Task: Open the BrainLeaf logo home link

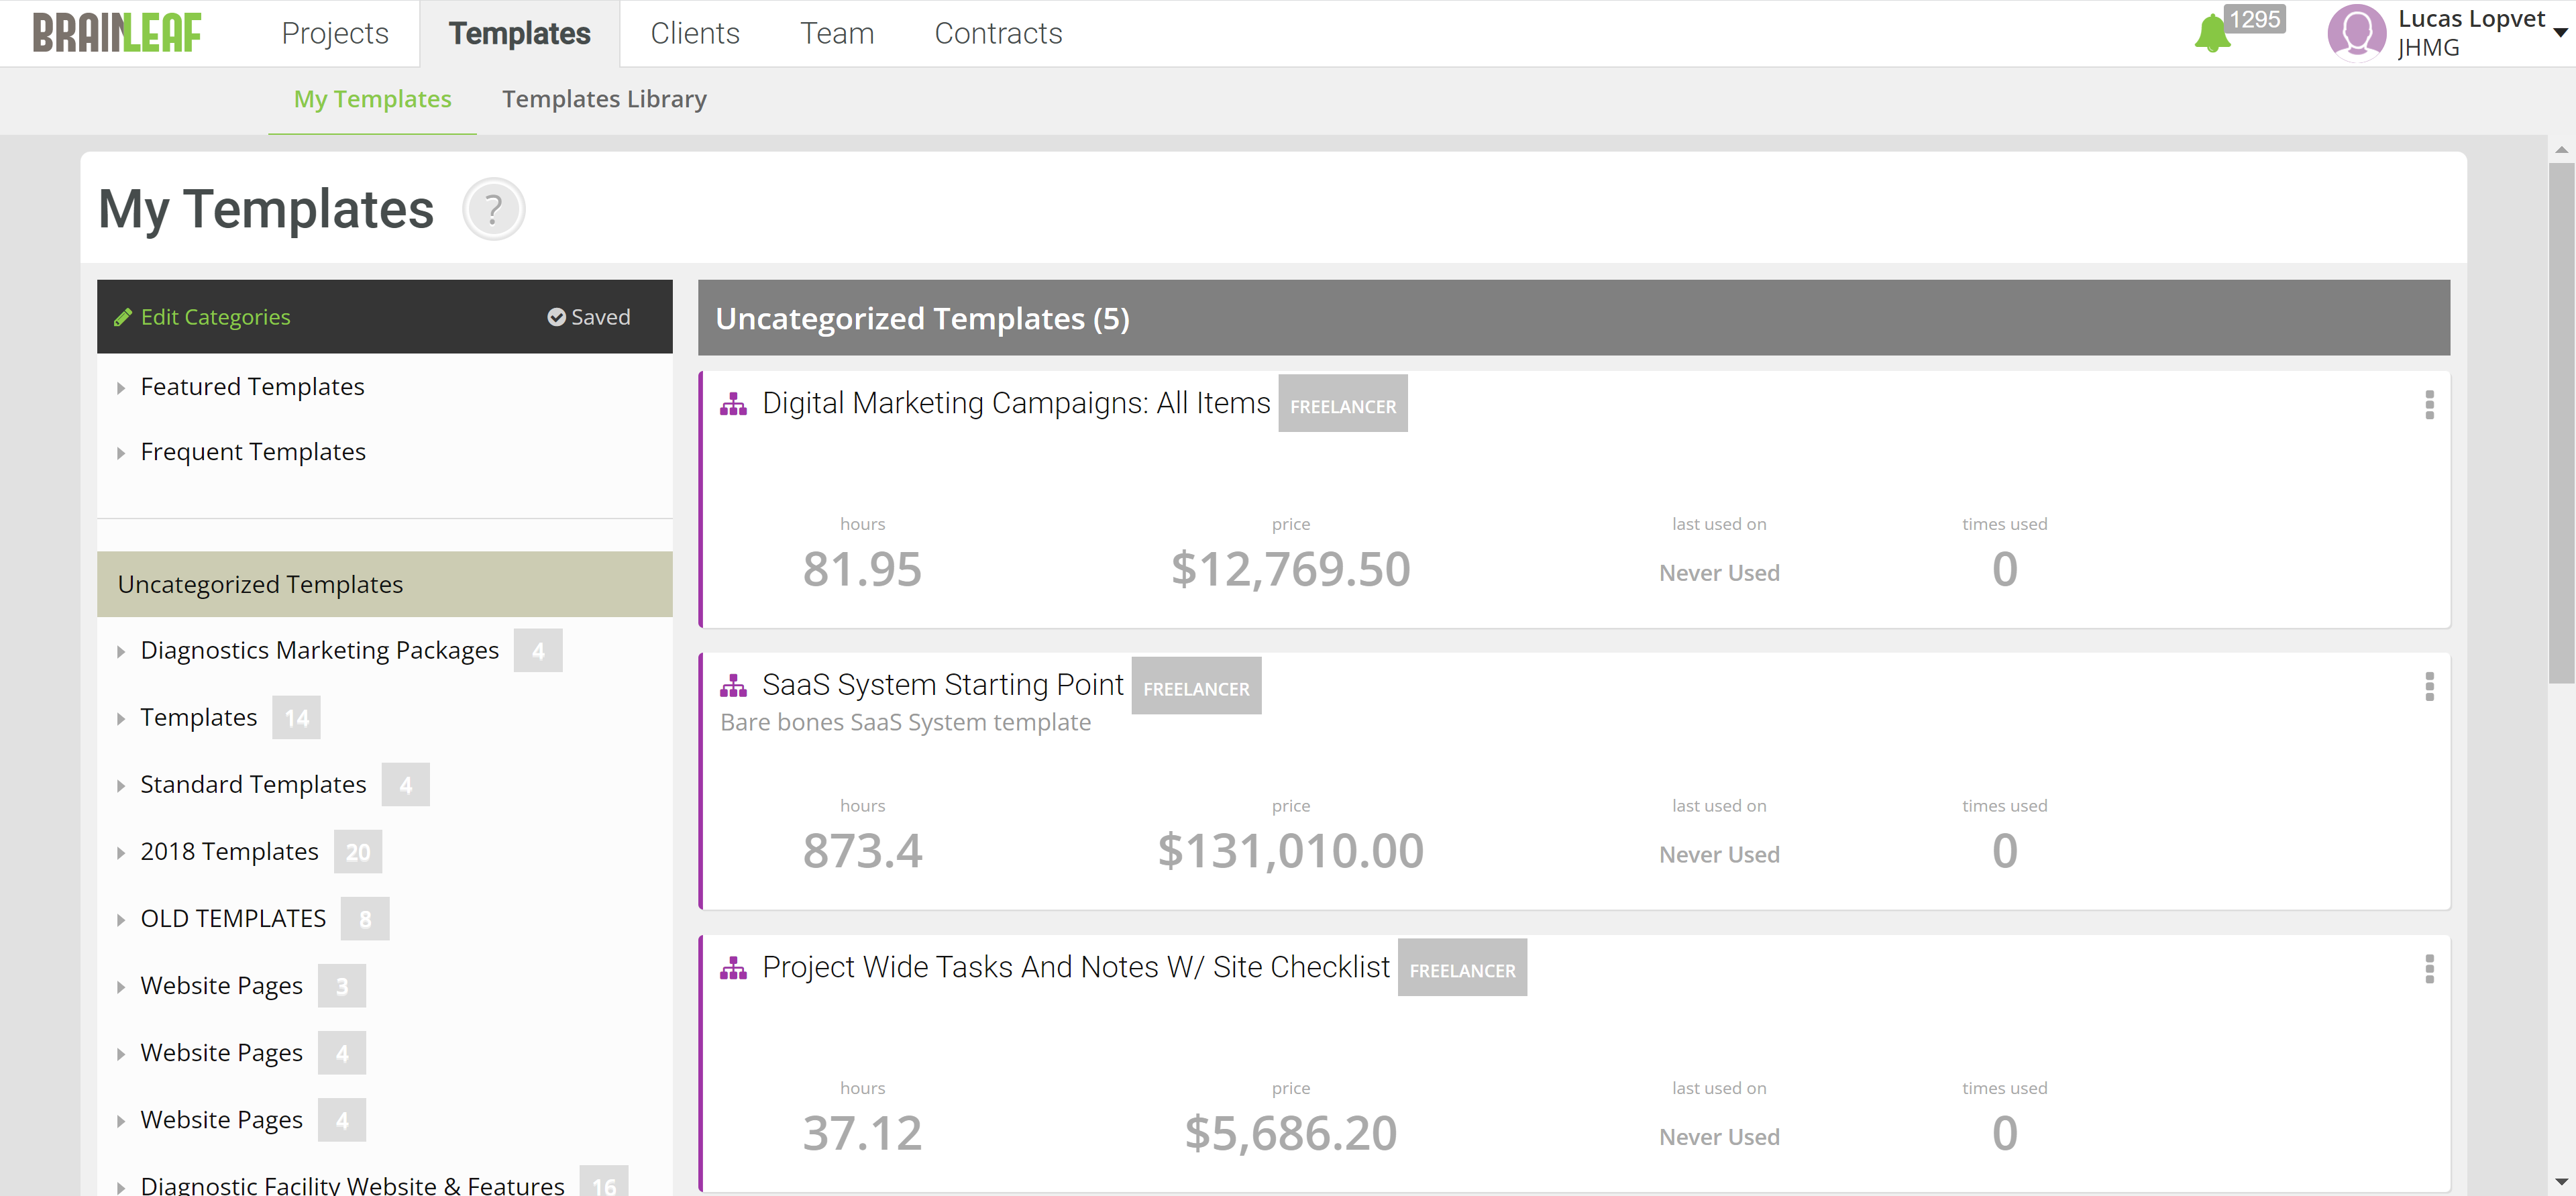Action: (x=117, y=33)
